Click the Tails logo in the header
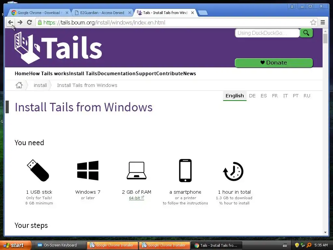The image size is (333, 250). point(58,48)
